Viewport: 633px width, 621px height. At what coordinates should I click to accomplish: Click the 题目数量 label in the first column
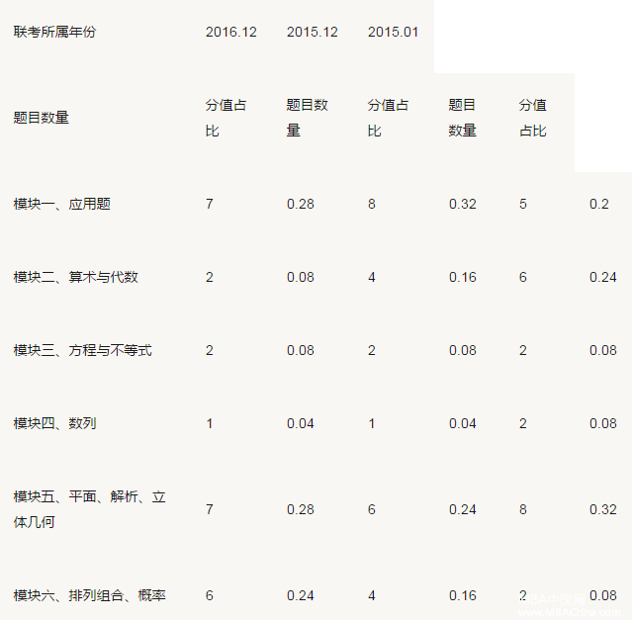click(x=42, y=118)
